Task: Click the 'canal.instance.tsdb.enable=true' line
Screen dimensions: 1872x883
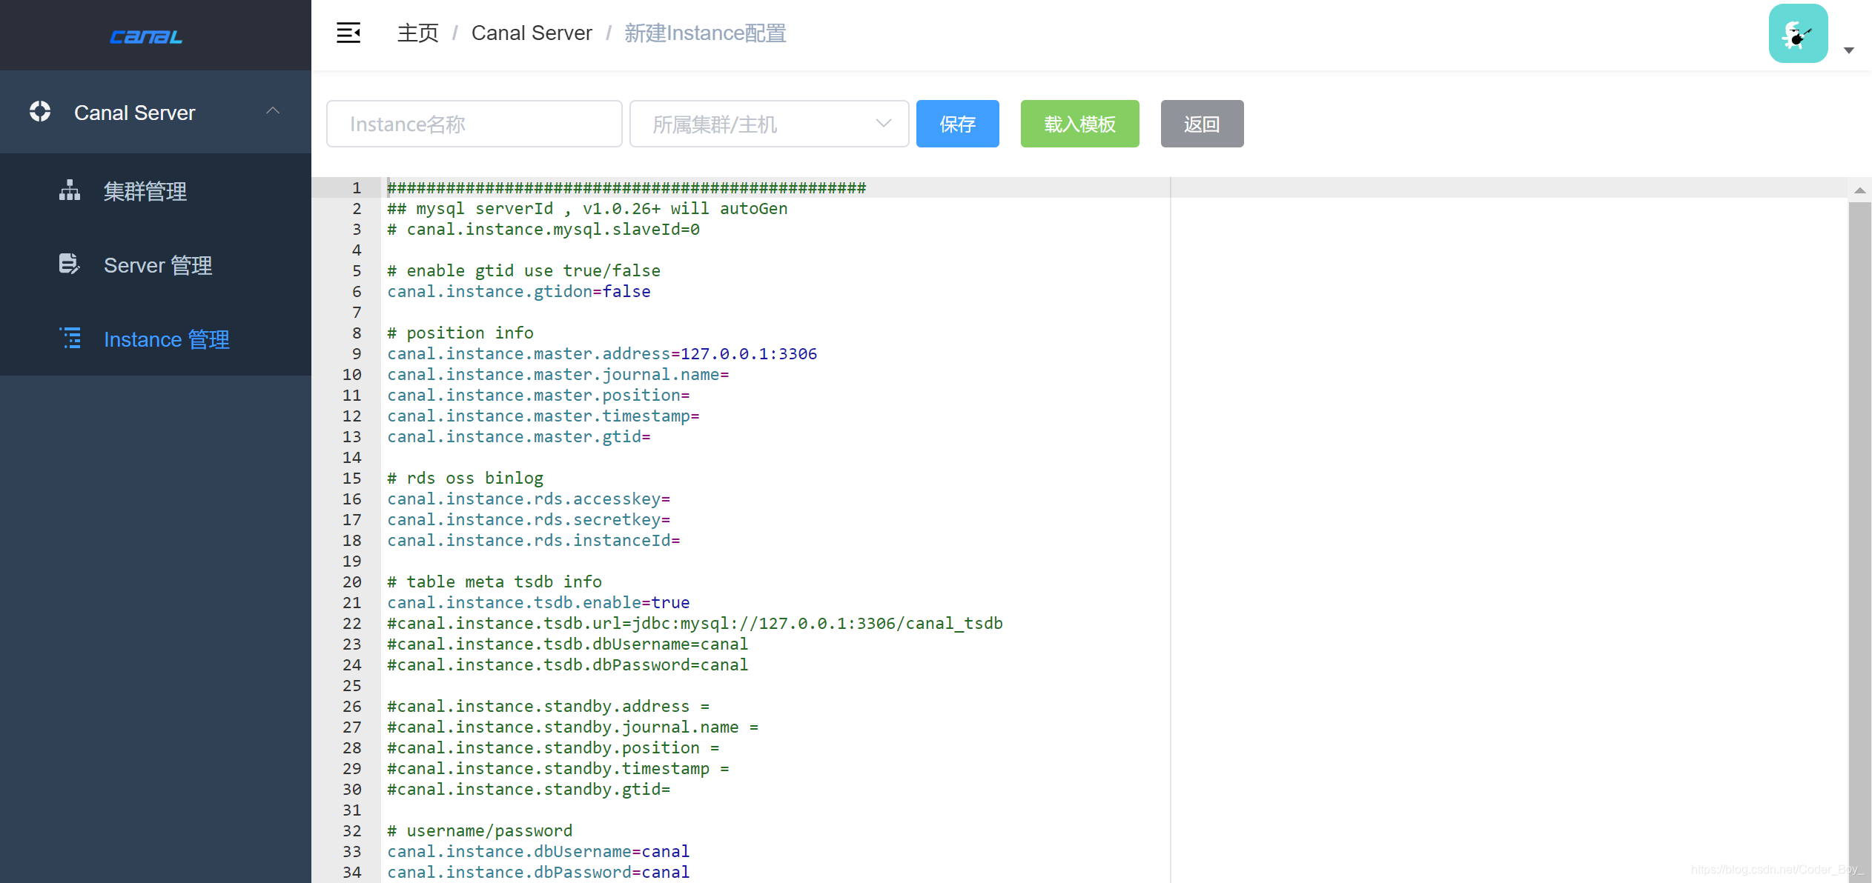Action: [x=538, y=602]
